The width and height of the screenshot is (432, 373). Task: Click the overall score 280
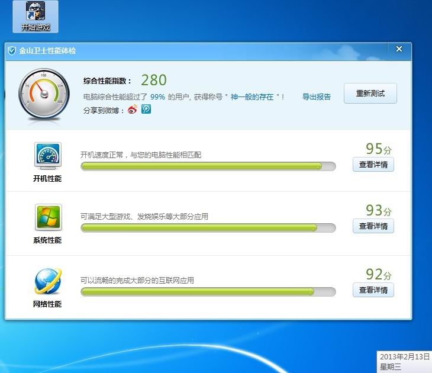click(154, 80)
